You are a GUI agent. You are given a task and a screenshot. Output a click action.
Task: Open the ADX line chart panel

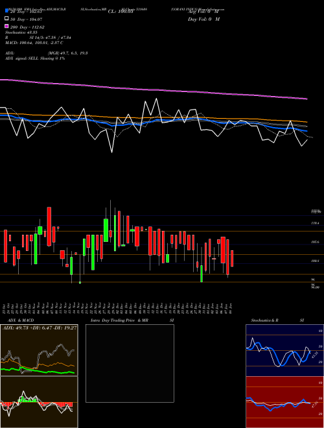[39, 350]
